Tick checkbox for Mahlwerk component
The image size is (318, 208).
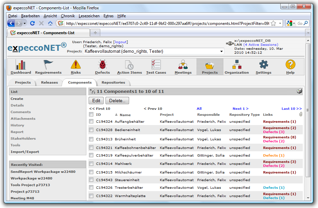[91, 164]
